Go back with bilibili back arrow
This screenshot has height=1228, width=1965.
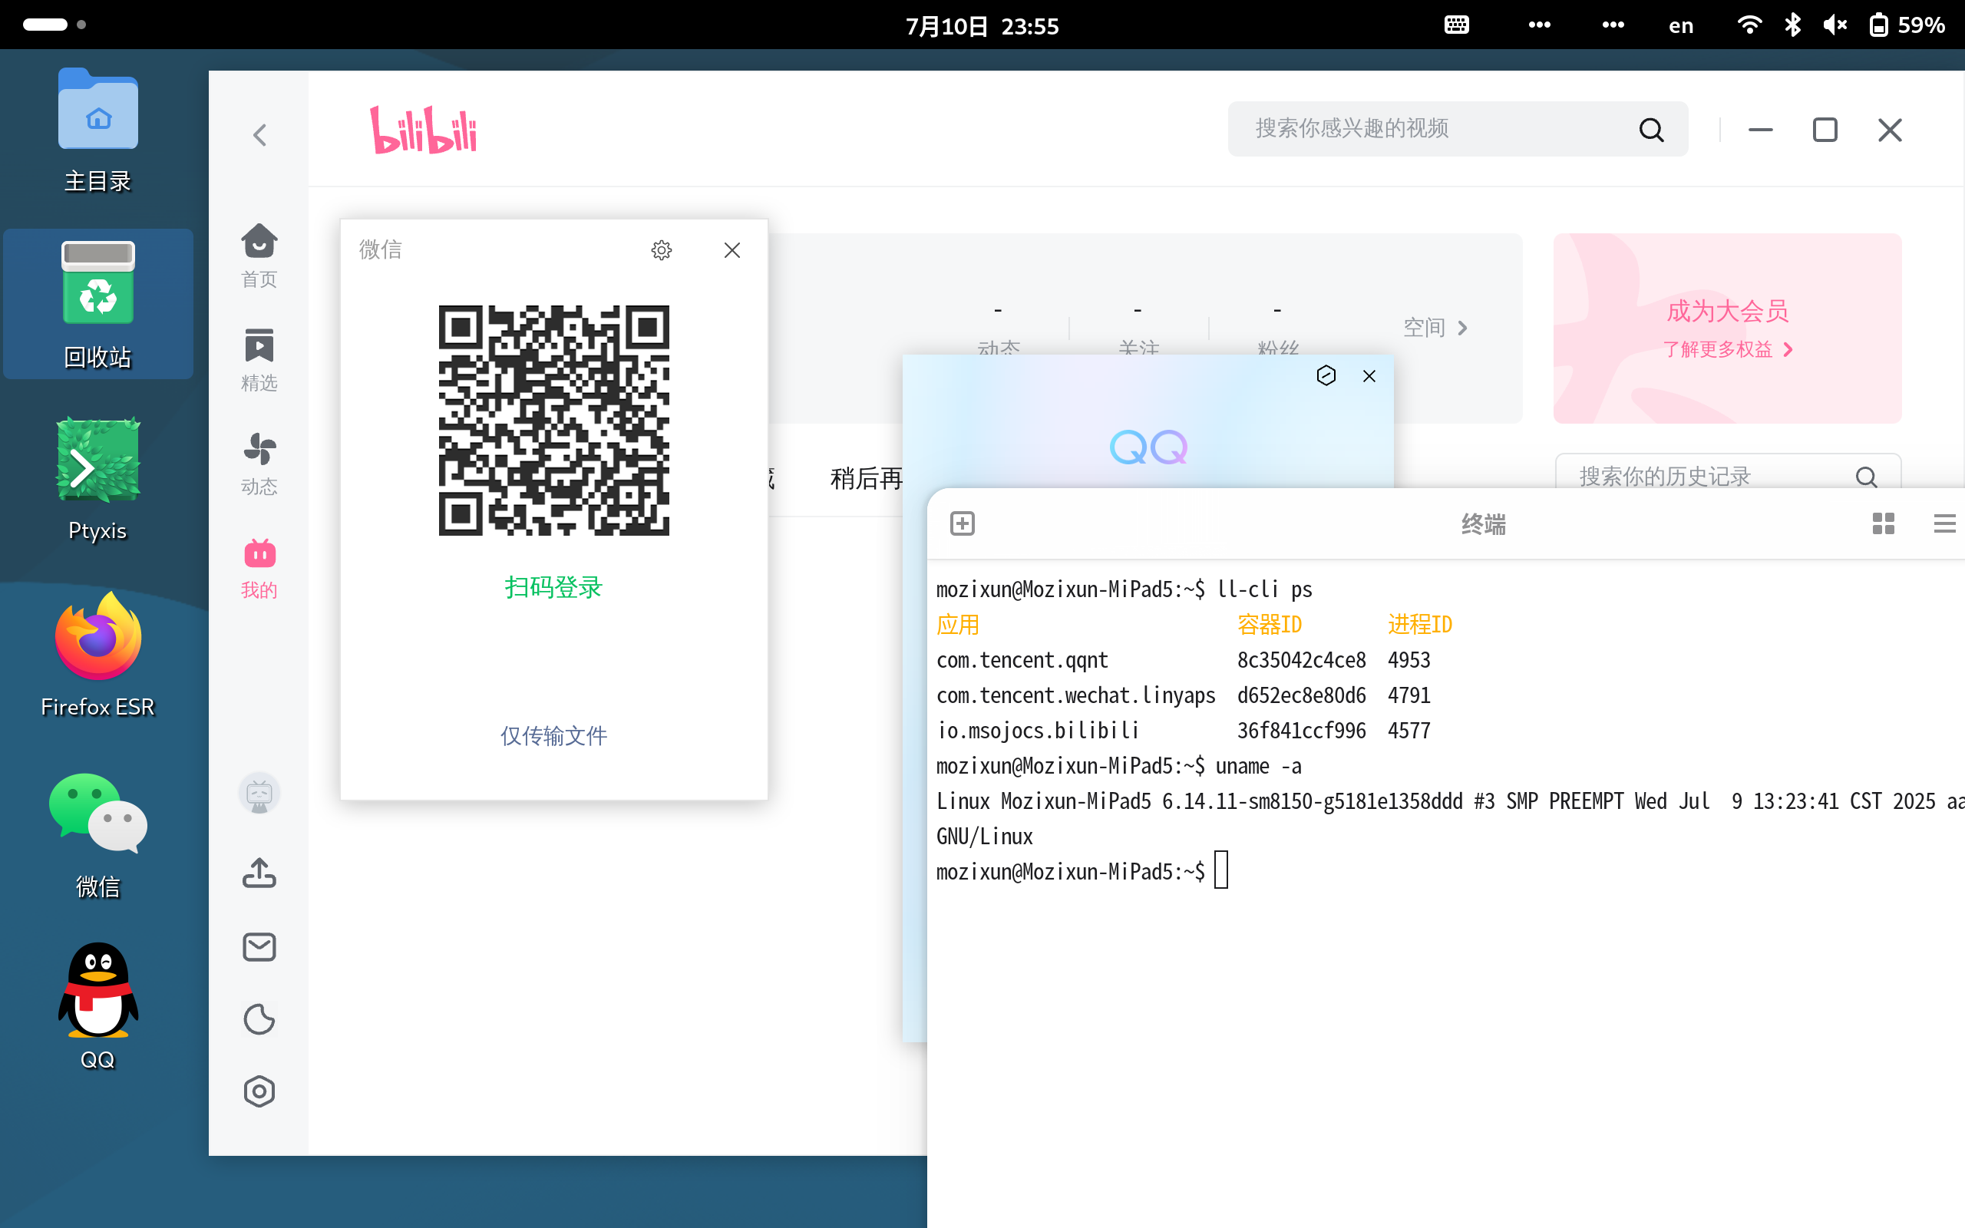pos(260,134)
